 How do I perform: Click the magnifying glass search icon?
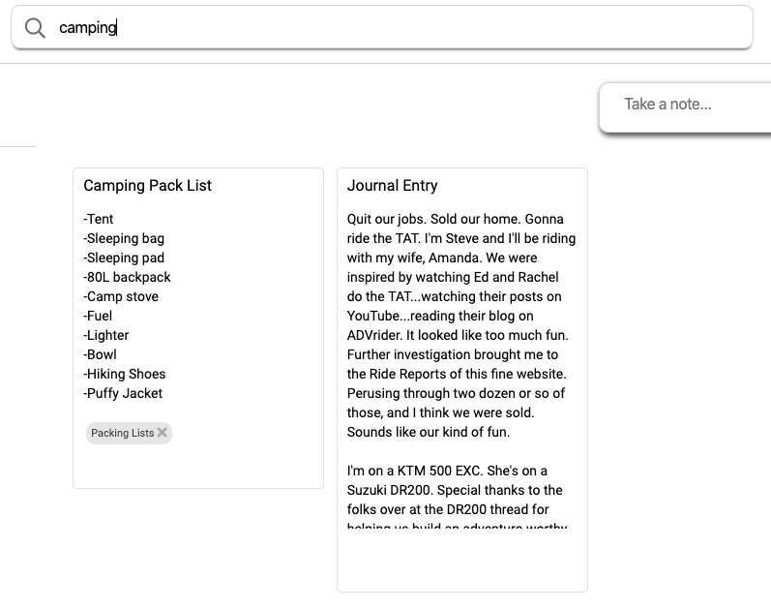(x=35, y=28)
